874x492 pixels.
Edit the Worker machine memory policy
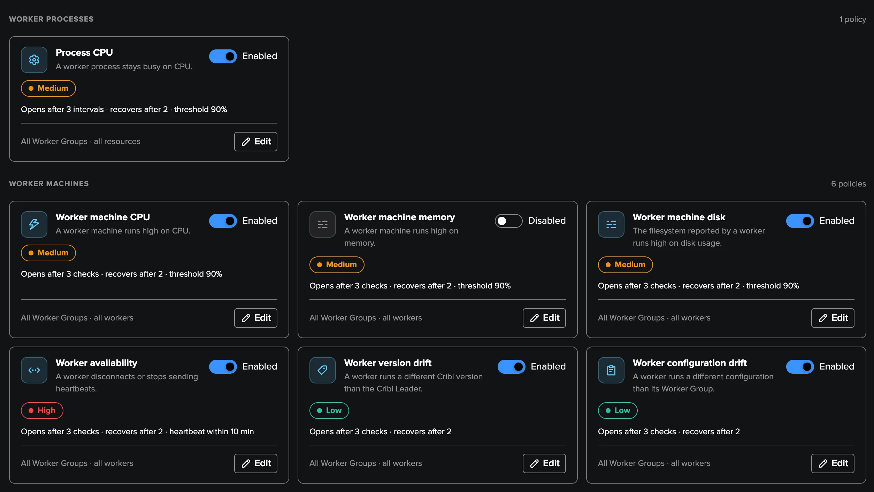click(544, 318)
